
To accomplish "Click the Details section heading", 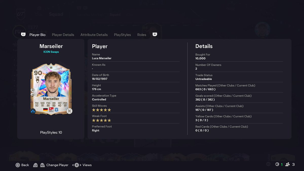I will coord(204,46).
